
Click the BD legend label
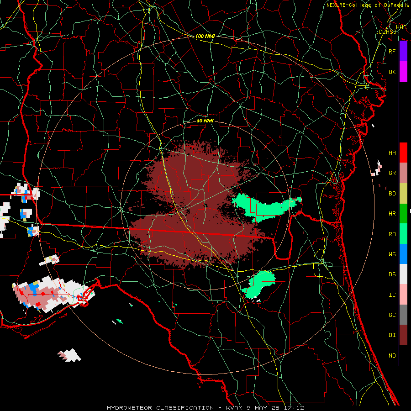click(392, 194)
